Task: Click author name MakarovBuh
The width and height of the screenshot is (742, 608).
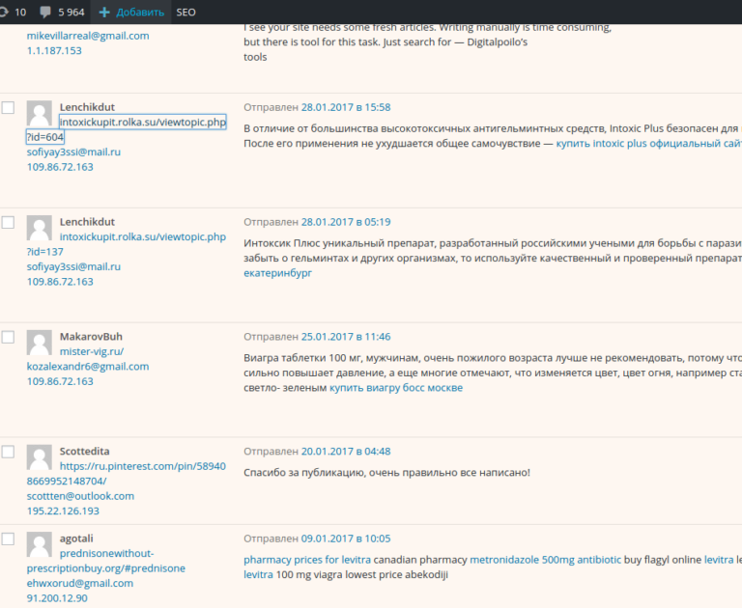Action: pos(91,337)
